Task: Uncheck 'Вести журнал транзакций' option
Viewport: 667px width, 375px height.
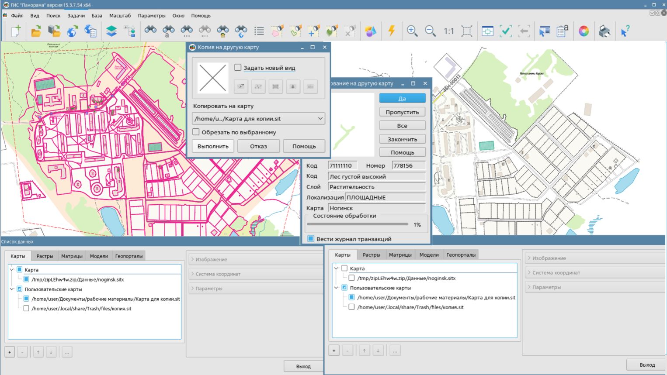Action: (311, 239)
